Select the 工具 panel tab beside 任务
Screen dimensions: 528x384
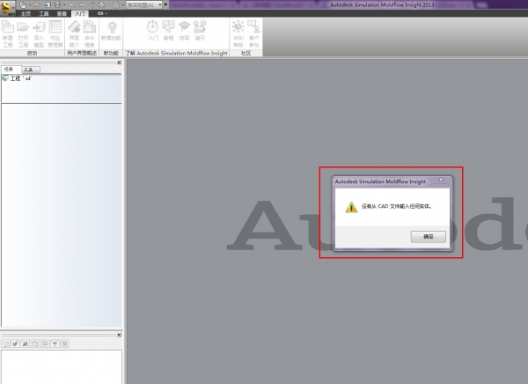coord(31,70)
